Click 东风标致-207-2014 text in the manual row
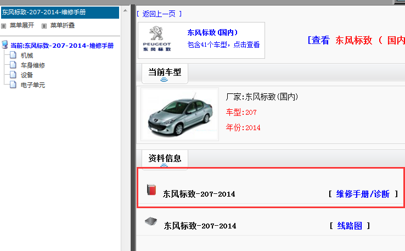 (x=199, y=194)
